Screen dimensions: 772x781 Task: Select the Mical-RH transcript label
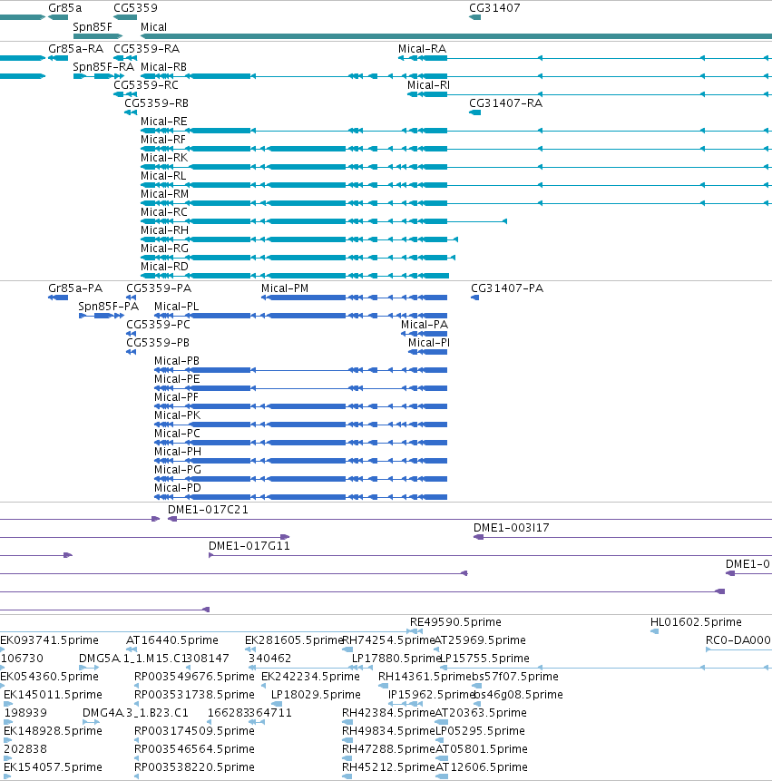[x=165, y=230]
